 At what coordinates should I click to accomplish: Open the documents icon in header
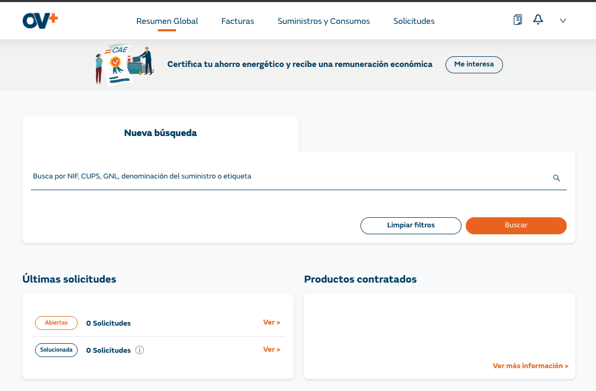click(x=517, y=20)
